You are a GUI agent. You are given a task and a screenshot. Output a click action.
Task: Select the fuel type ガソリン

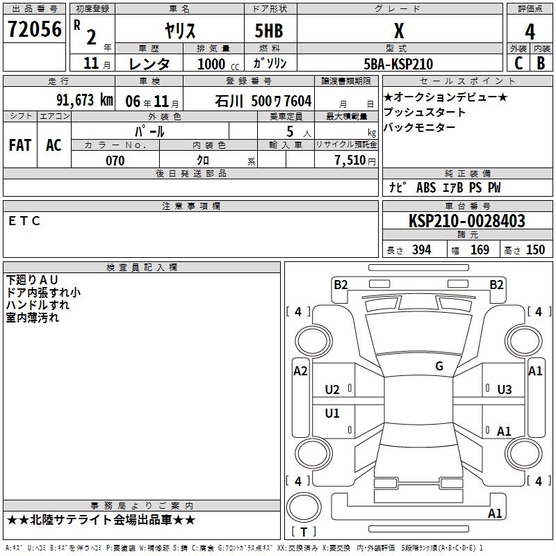(270, 63)
